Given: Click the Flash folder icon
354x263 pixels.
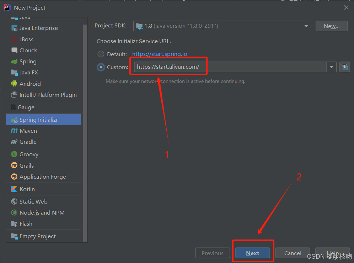Looking at the screenshot, I should (x=14, y=223).
